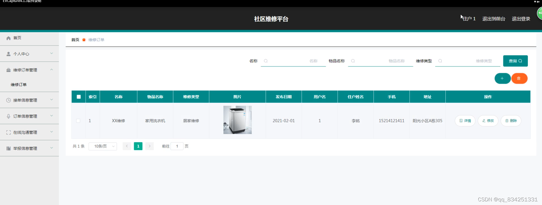
Task: Click the search icon in the 维修类型 field
Action: pos(440,61)
